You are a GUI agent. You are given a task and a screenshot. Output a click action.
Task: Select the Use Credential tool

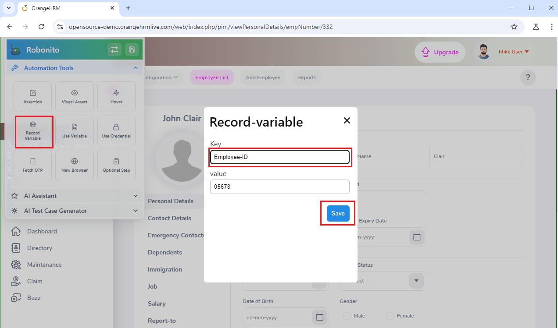coord(116,130)
